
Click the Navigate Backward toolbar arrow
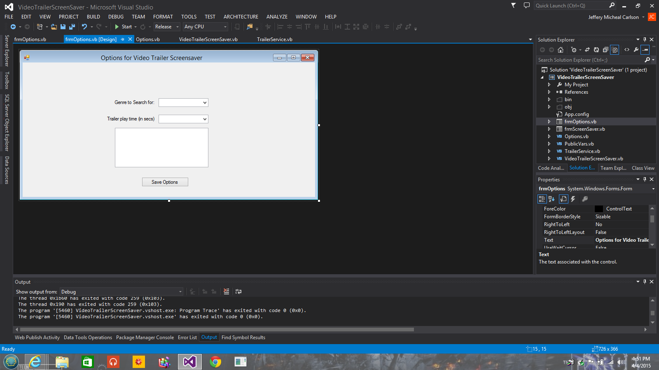[x=13, y=27]
